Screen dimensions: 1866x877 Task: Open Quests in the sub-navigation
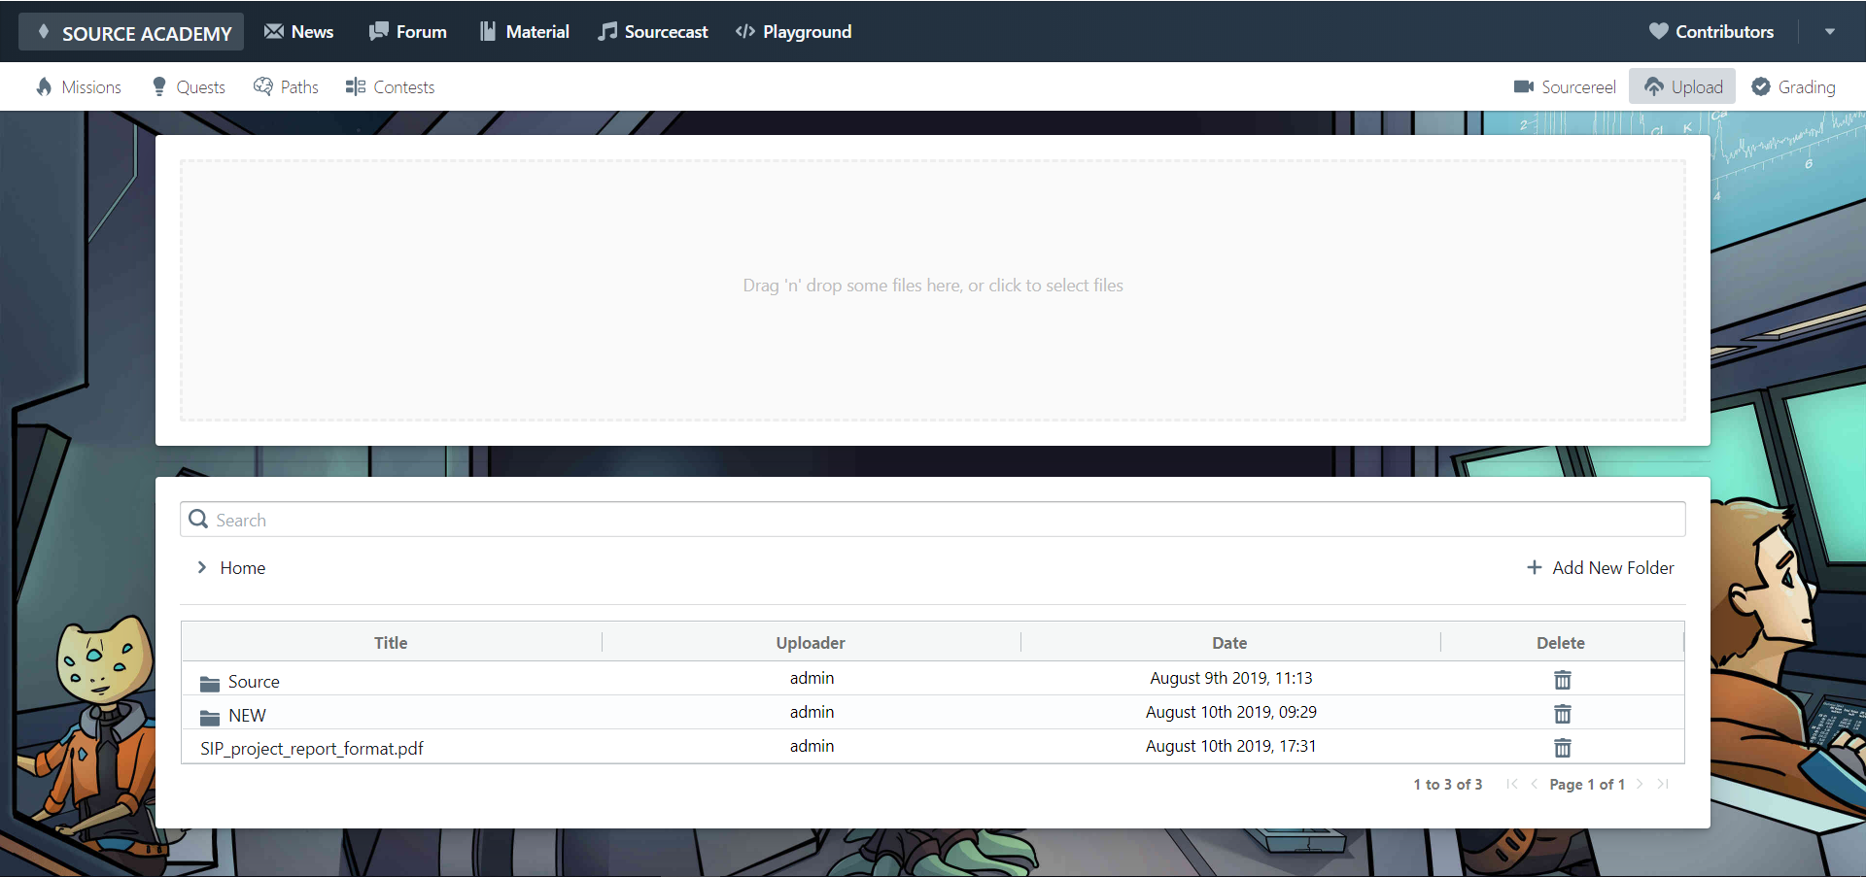coord(189,87)
